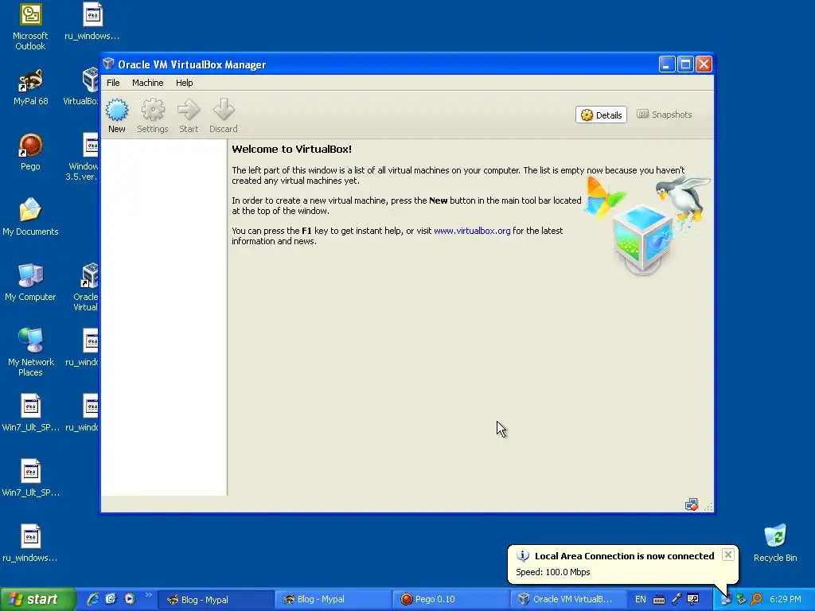This screenshot has width=815, height=611.
Task: Click the language bar options icon
Action: (x=693, y=600)
